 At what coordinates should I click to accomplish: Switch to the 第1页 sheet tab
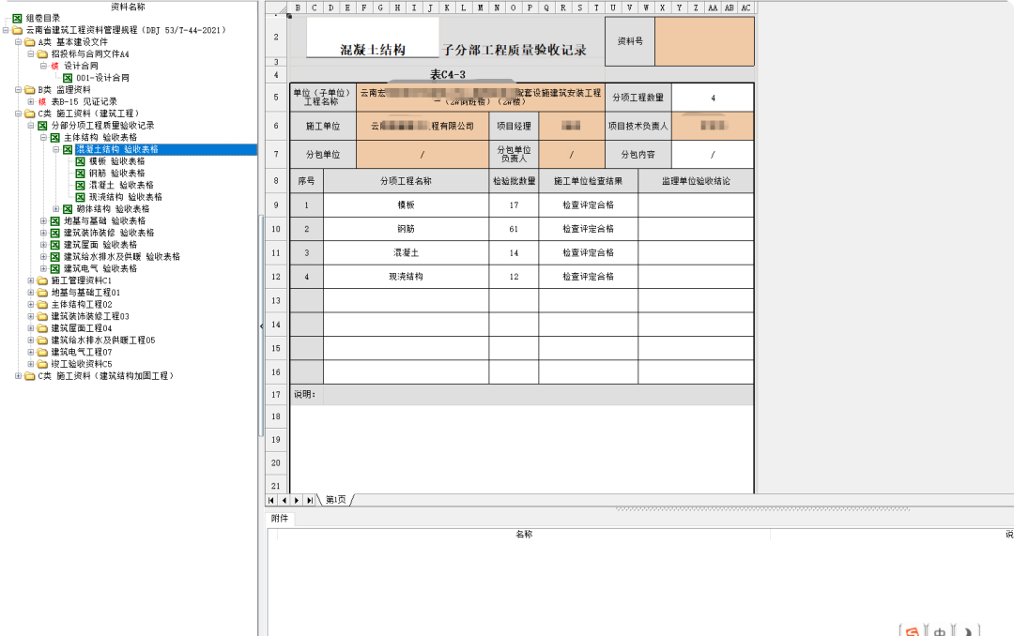[x=335, y=500]
